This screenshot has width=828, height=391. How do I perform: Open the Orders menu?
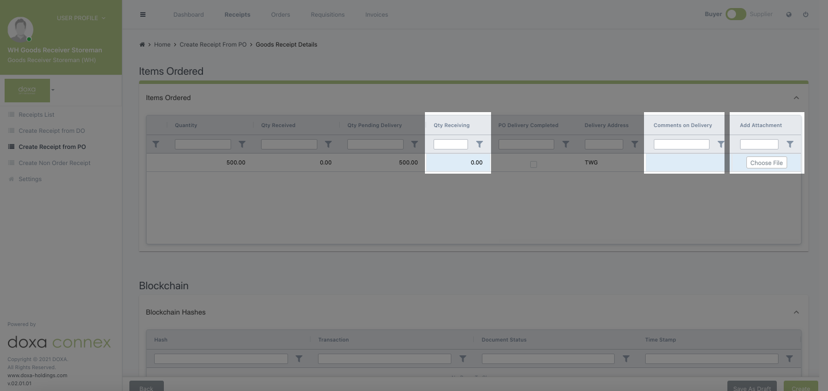pyautogui.click(x=281, y=14)
